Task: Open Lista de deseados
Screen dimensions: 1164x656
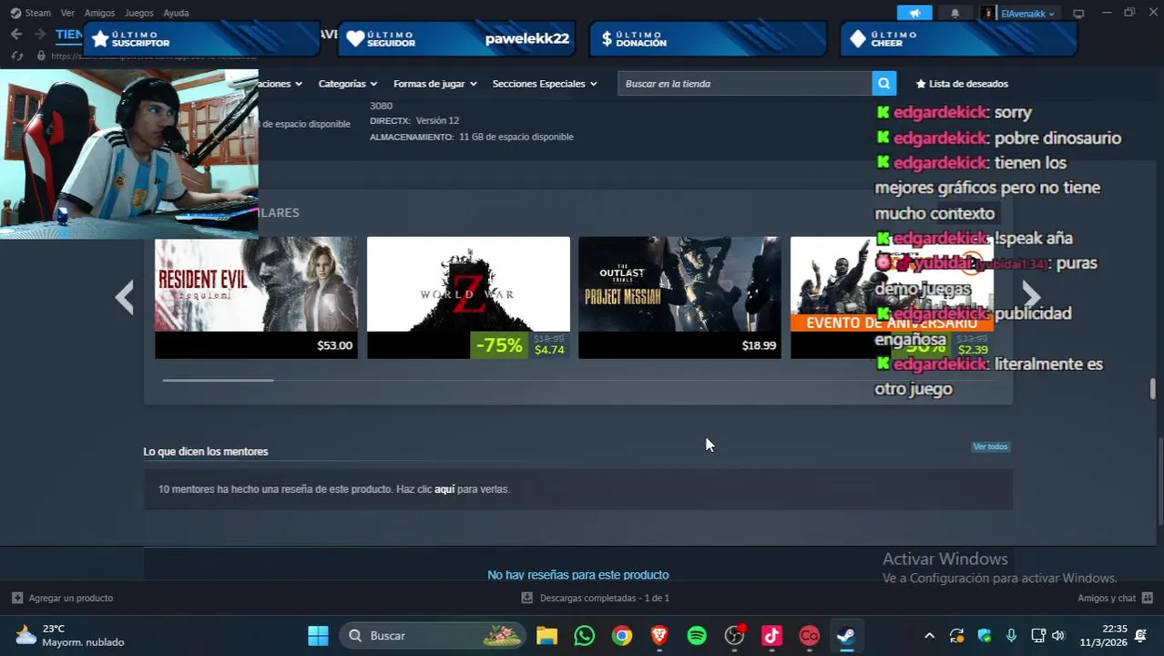Action: click(x=962, y=84)
